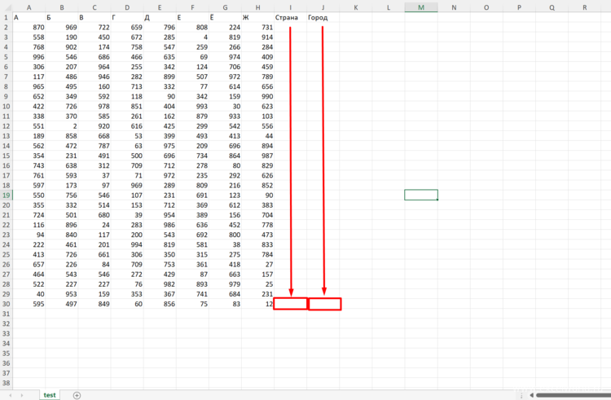Click cell A23 with value 94
The image size is (611, 400).
29,235
